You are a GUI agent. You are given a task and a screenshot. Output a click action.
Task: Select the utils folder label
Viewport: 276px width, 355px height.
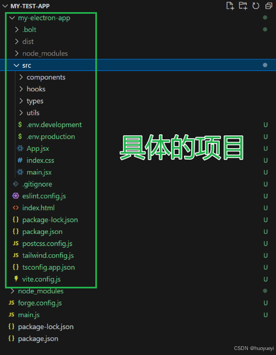click(x=33, y=112)
